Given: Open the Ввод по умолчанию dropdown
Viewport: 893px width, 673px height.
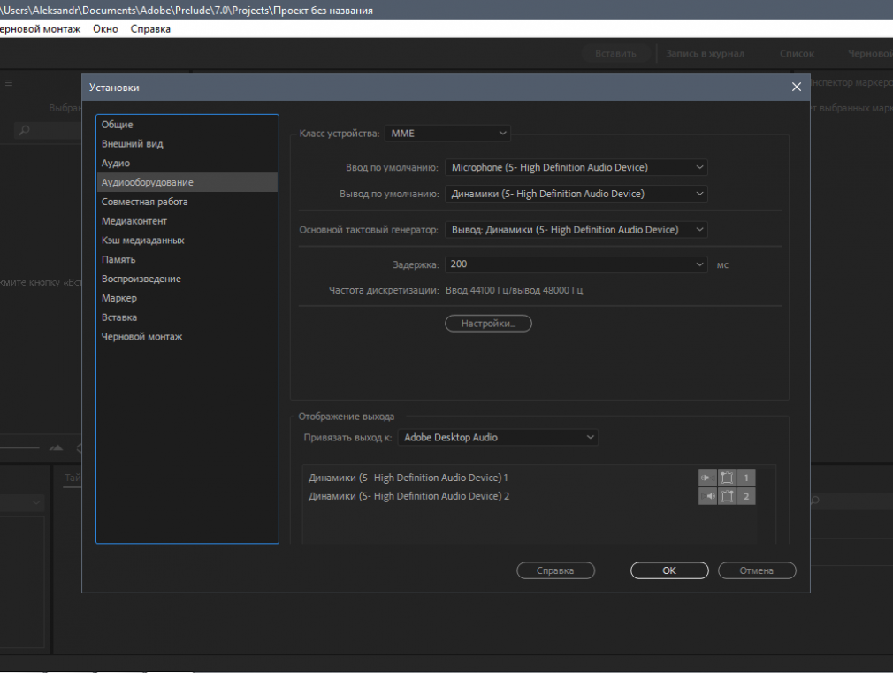Looking at the screenshot, I should pos(576,167).
